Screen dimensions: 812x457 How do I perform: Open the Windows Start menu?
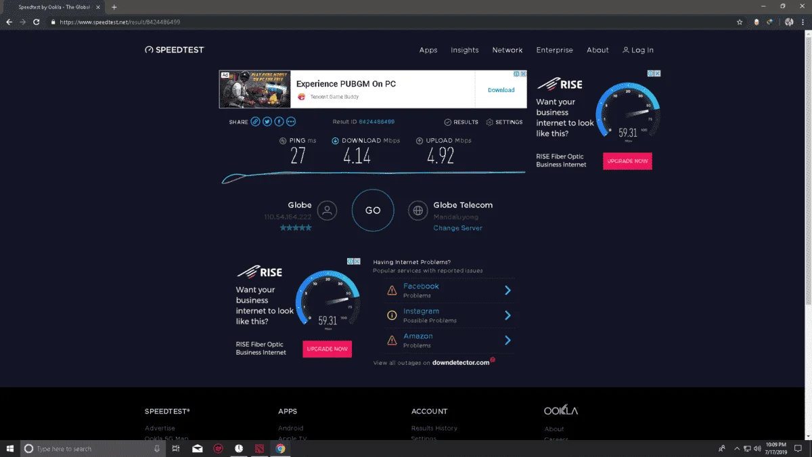[10, 448]
